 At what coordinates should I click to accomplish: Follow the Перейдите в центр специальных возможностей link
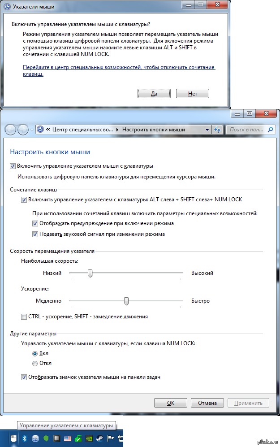click(x=119, y=71)
